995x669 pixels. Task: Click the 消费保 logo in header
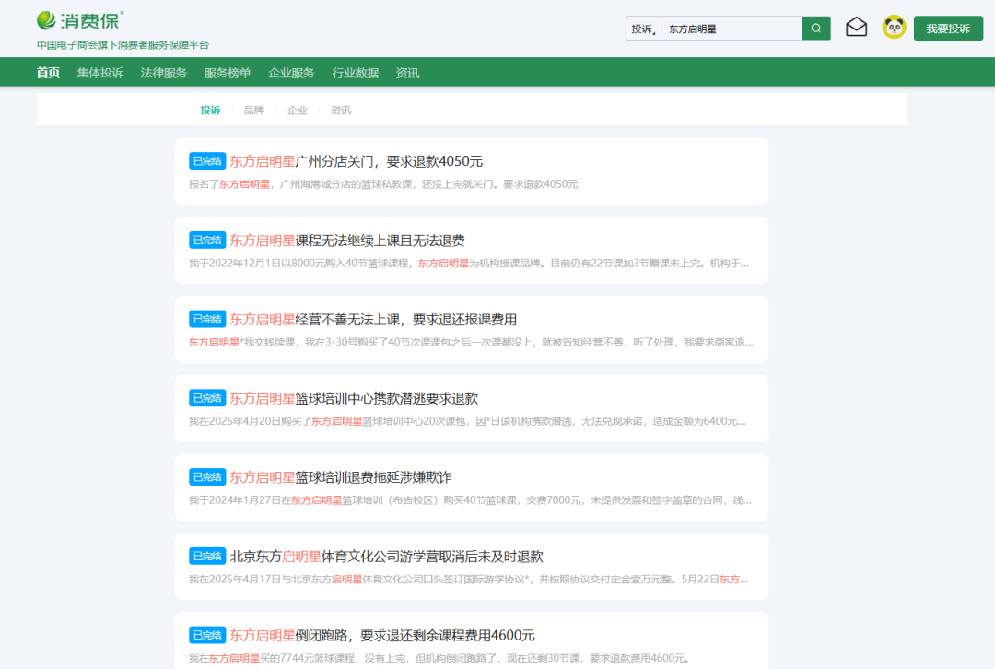79,20
